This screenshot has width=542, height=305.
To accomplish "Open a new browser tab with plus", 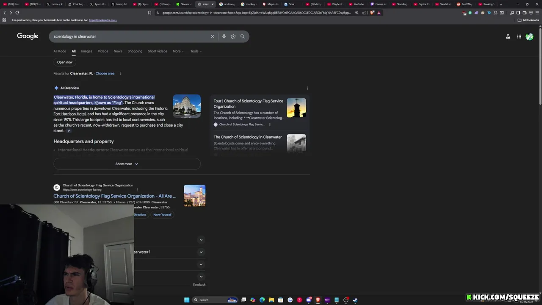I will point(501,4).
